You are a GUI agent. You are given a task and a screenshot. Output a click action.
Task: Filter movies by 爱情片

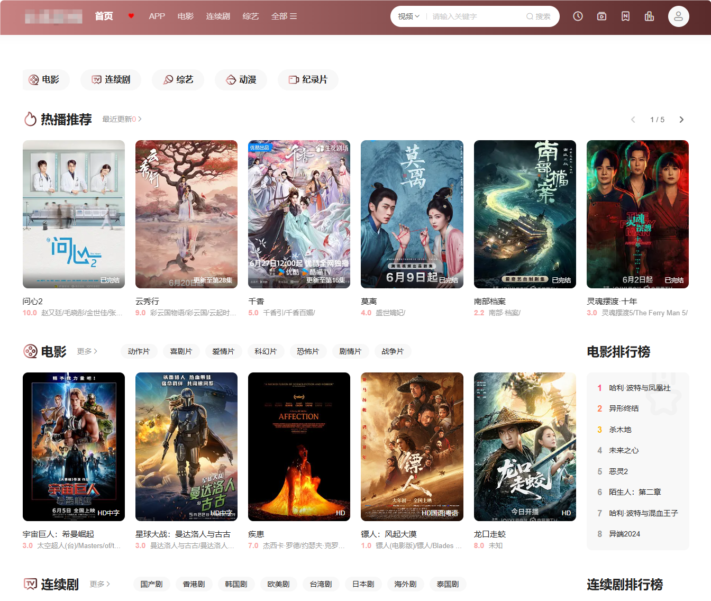[x=223, y=351]
